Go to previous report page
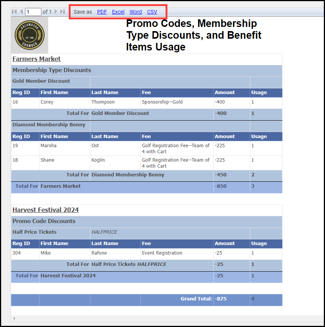 tap(21, 12)
